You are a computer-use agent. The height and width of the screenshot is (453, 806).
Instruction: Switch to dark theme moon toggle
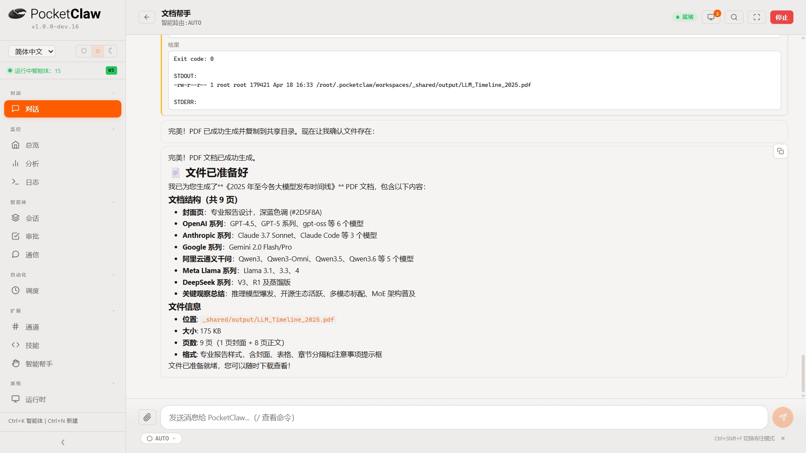click(111, 51)
